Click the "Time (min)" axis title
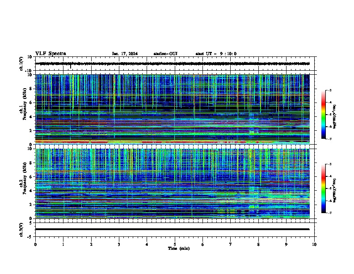This screenshot has width=354, height=274. click(179, 248)
